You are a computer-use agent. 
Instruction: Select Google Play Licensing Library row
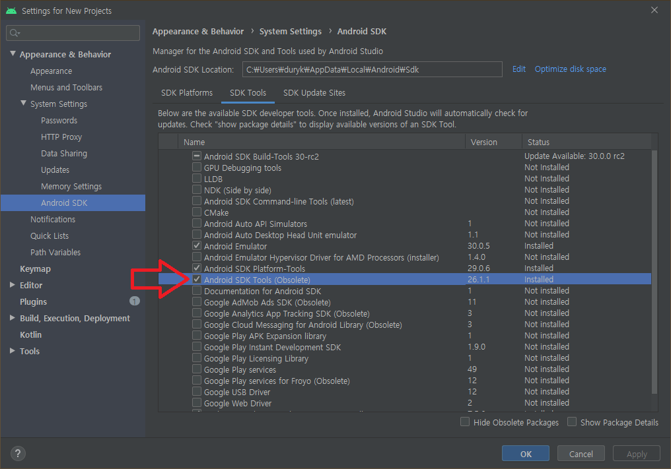click(x=404, y=358)
